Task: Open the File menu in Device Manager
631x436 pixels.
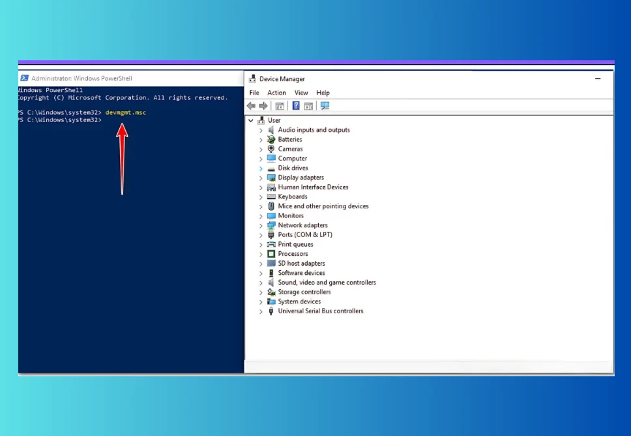Action: click(254, 93)
